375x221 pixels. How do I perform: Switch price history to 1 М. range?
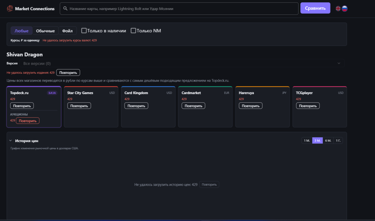[307, 141]
